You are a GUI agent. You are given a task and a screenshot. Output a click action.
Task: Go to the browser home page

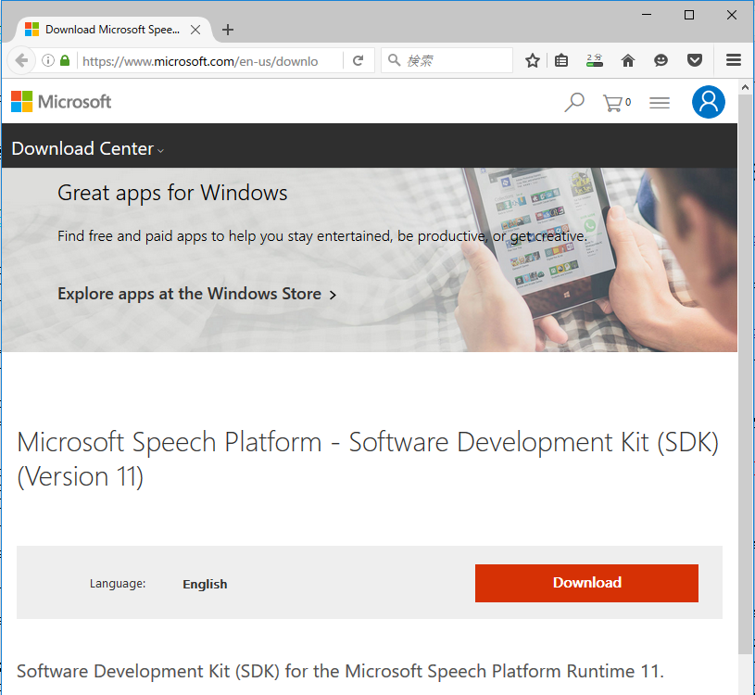click(x=628, y=61)
